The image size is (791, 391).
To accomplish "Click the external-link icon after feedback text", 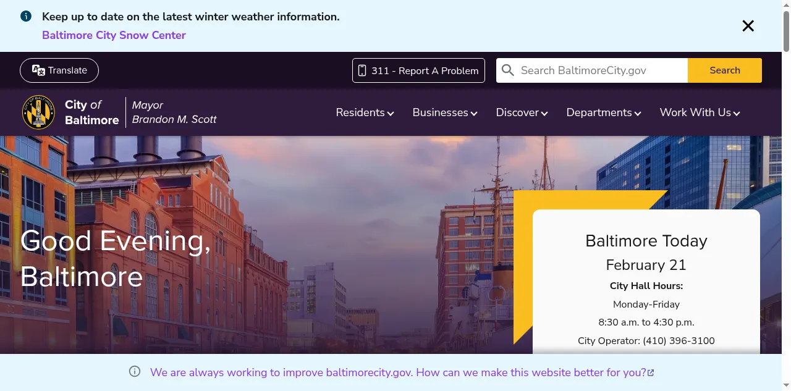I will pyautogui.click(x=651, y=372).
